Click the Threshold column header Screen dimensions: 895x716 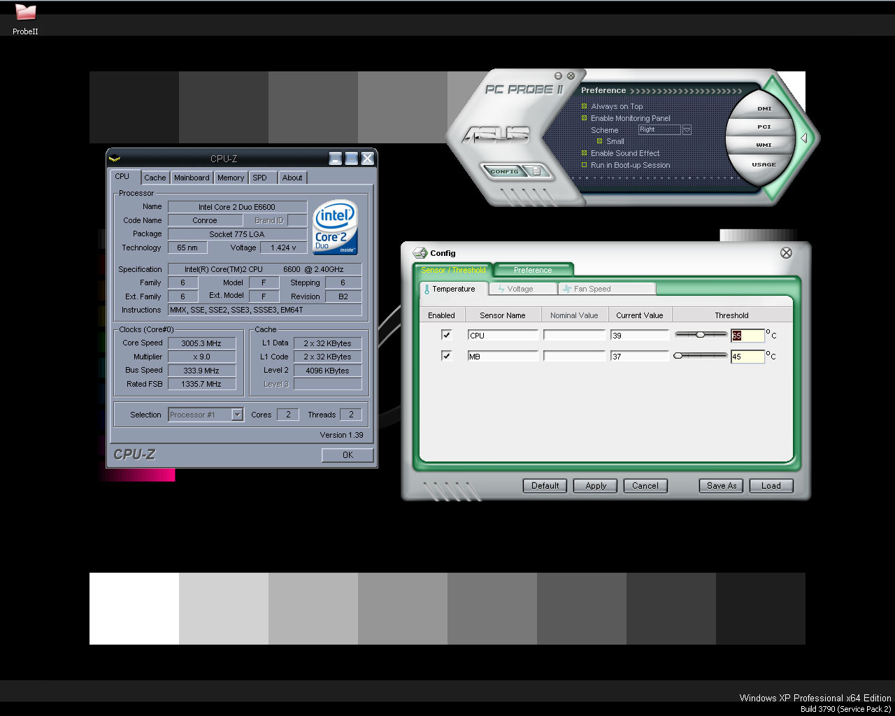click(x=731, y=315)
